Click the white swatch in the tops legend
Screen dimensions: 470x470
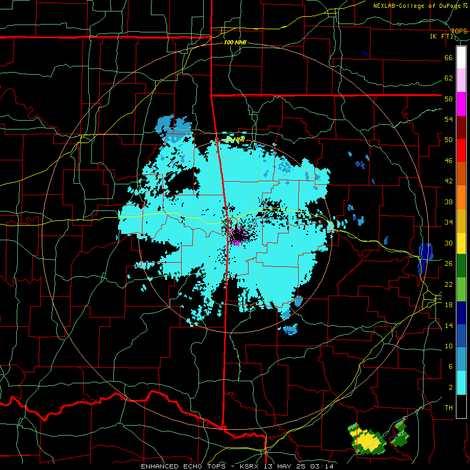(461, 57)
